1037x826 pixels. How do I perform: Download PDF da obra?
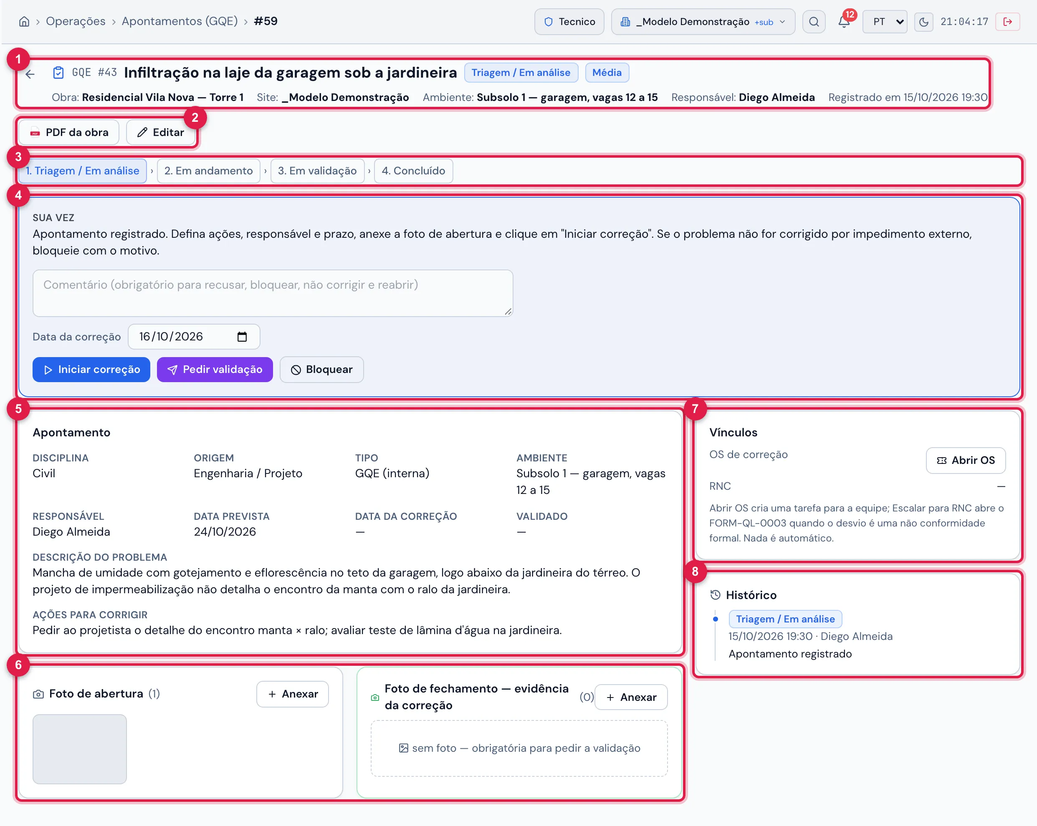69,132
